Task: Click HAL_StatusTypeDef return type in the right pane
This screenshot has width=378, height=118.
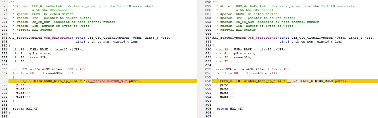Action: [229, 37]
